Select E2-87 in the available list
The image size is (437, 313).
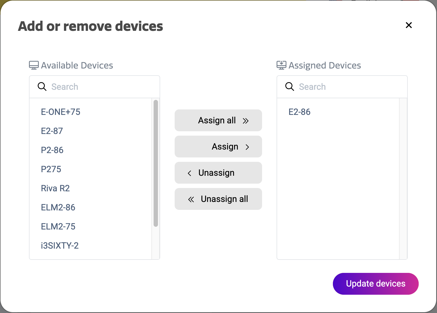click(52, 131)
